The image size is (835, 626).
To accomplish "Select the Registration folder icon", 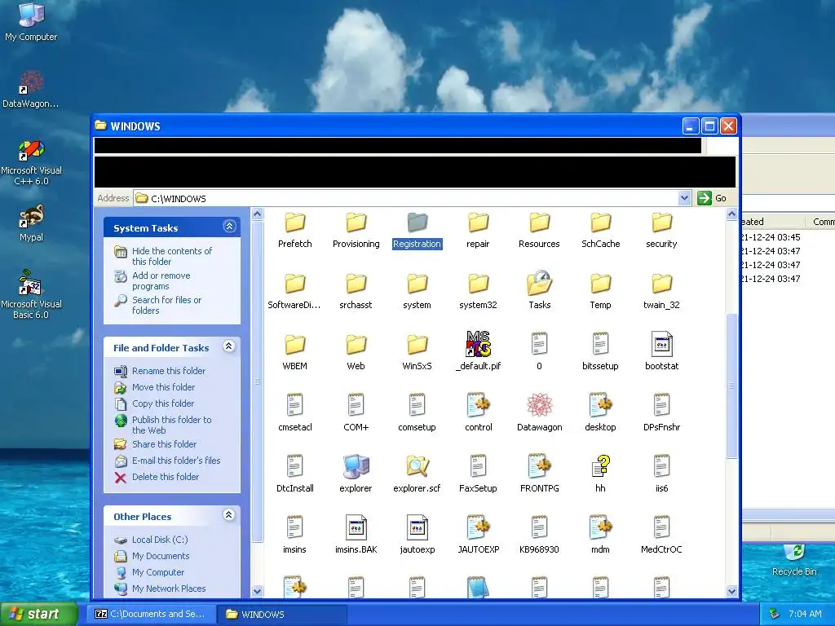I will tap(417, 223).
